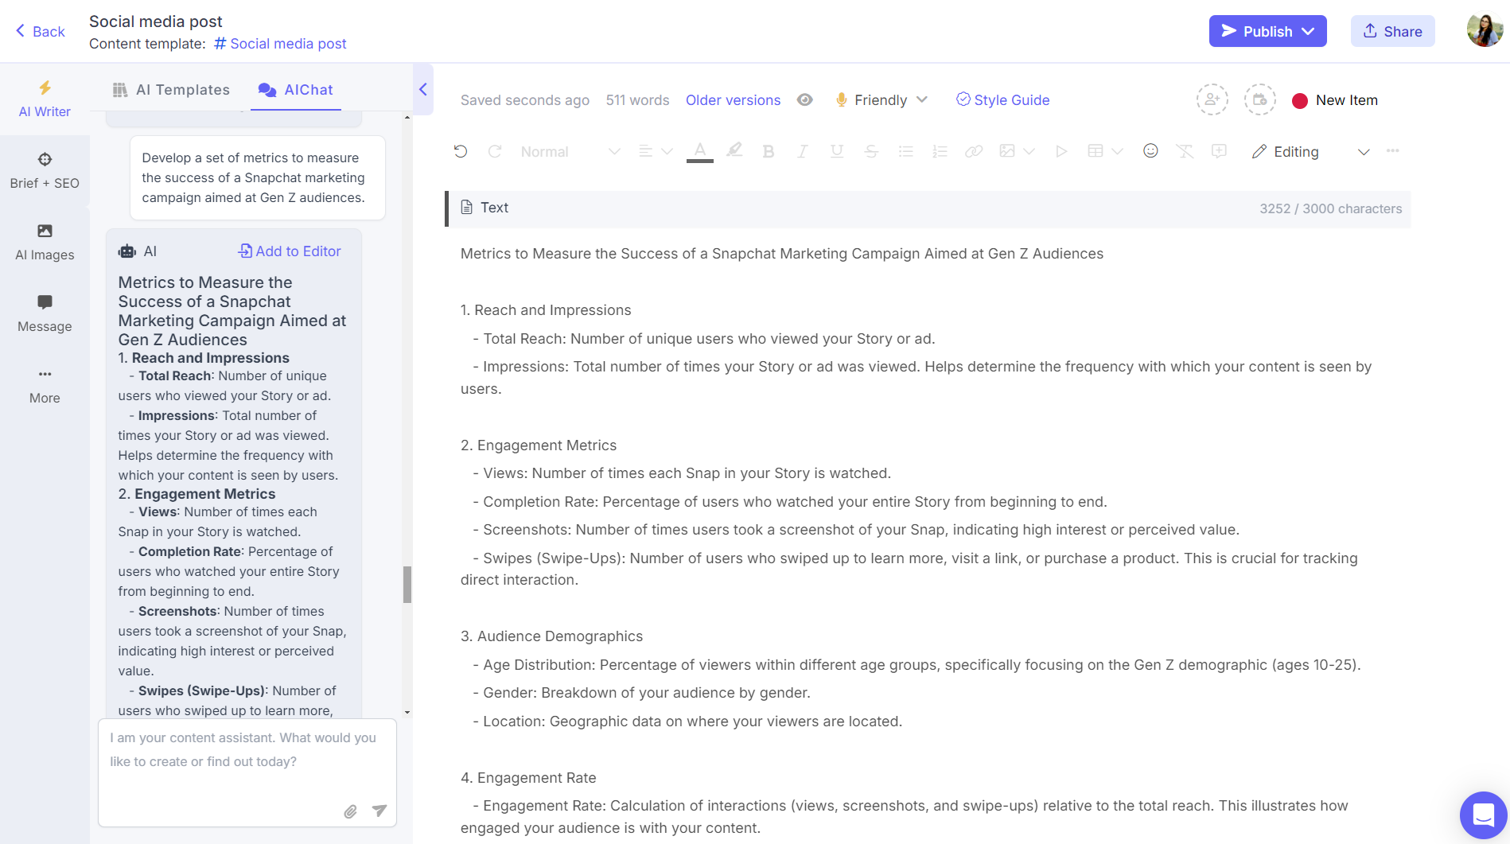Set a due date with calendar icon
The image size is (1510, 844).
(x=1260, y=99)
